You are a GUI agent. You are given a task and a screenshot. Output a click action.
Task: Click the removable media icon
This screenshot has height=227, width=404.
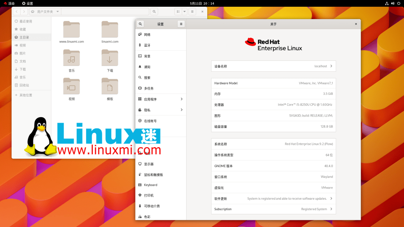140,206
